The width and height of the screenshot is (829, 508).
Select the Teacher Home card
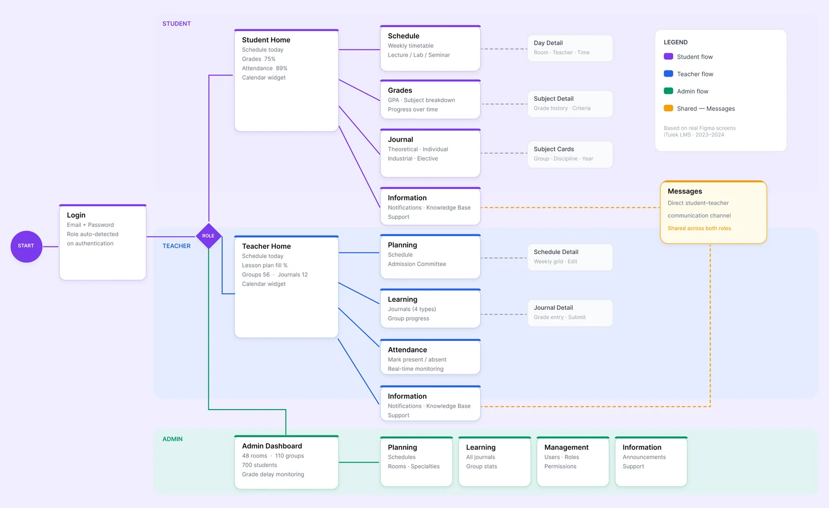286,286
